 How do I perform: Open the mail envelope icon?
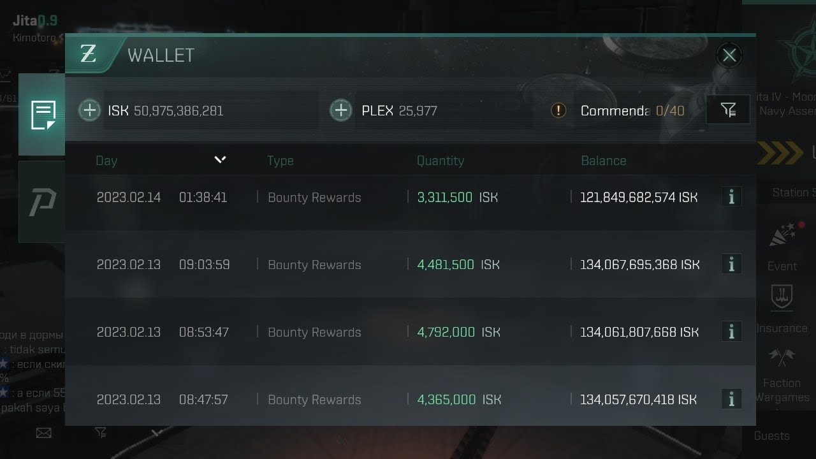tap(43, 433)
